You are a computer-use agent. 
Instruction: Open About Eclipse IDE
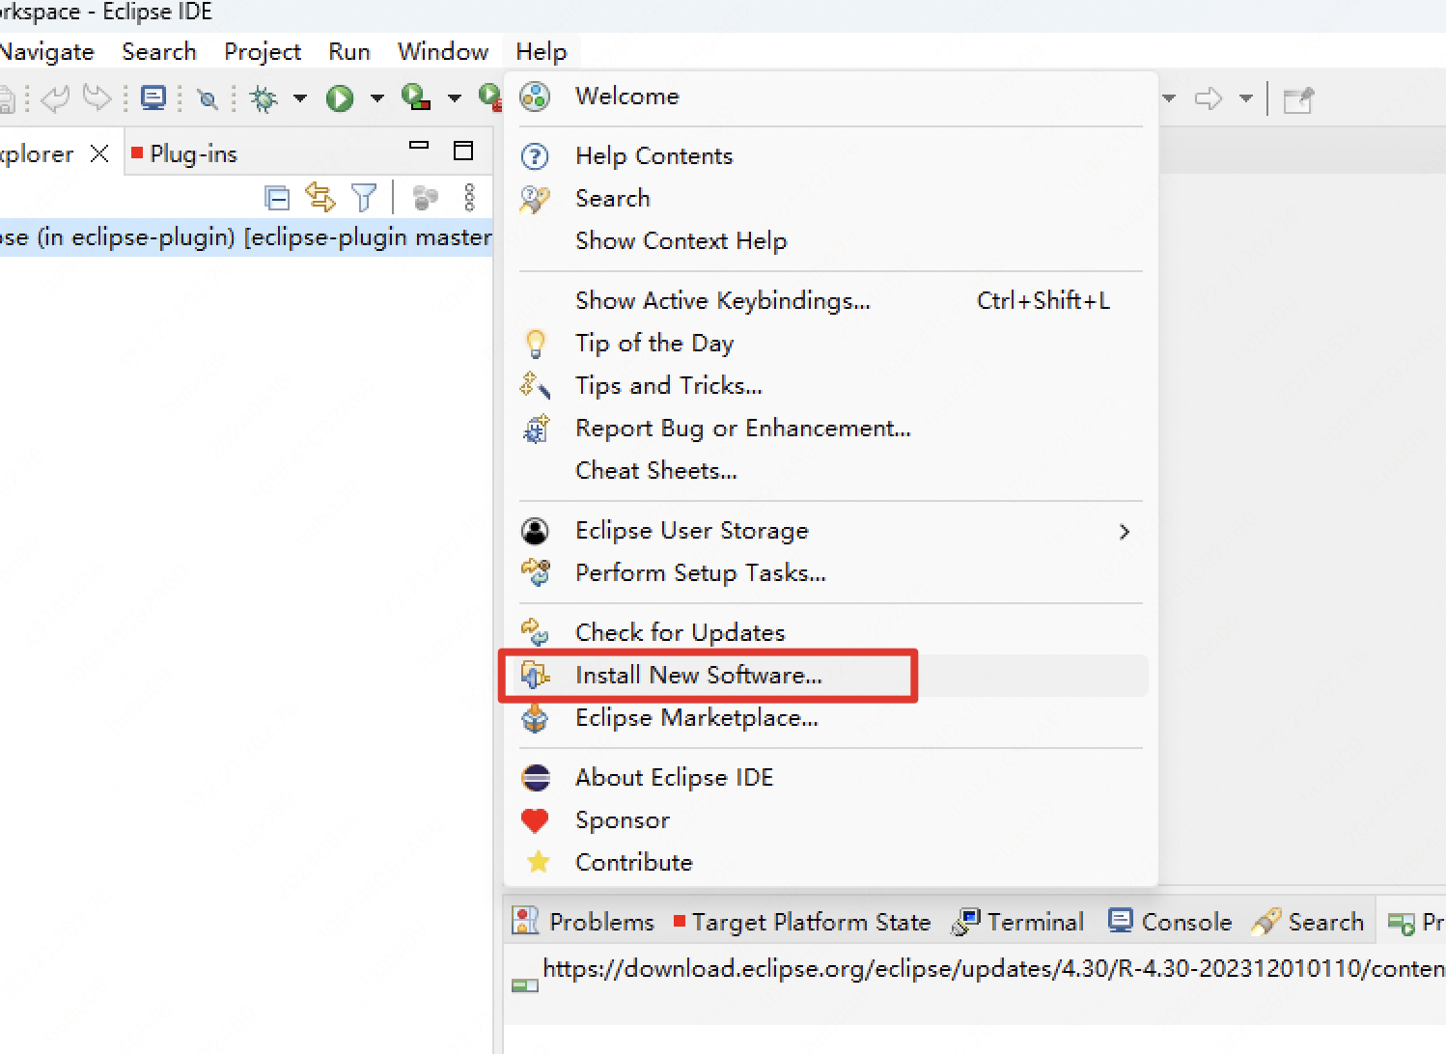pos(830,778)
